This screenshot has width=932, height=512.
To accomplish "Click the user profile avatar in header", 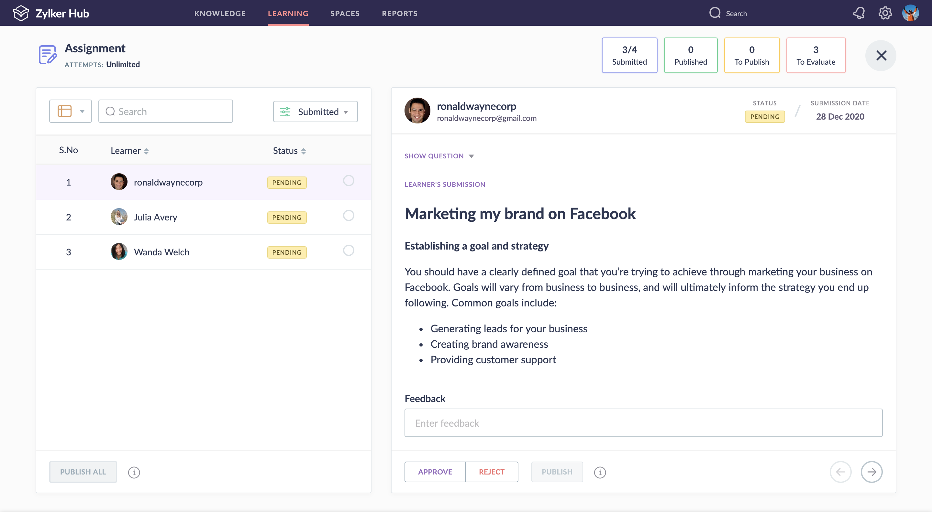I will click(910, 13).
